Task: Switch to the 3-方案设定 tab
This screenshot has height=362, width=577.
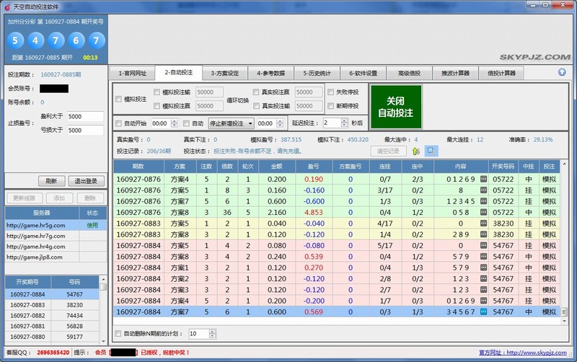Action: point(224,73)
